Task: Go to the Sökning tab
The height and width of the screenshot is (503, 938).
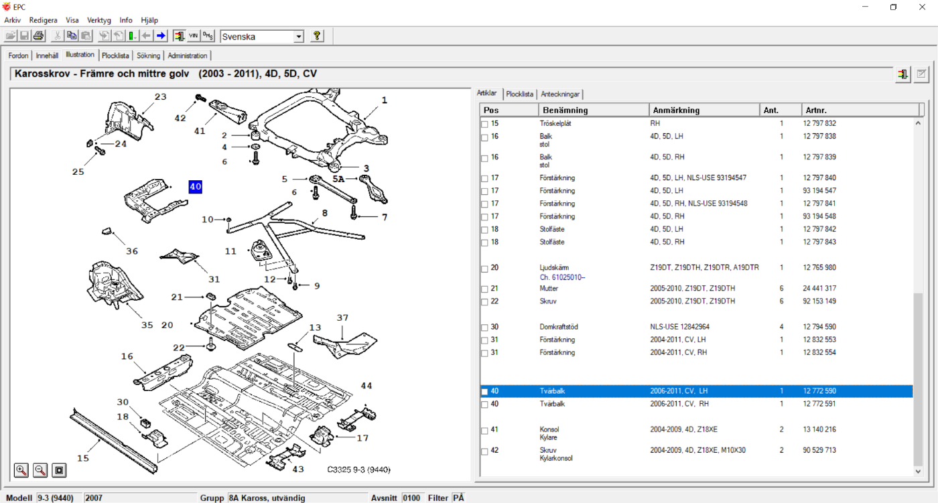Action: pyautogui.click(x=149, y=56)
